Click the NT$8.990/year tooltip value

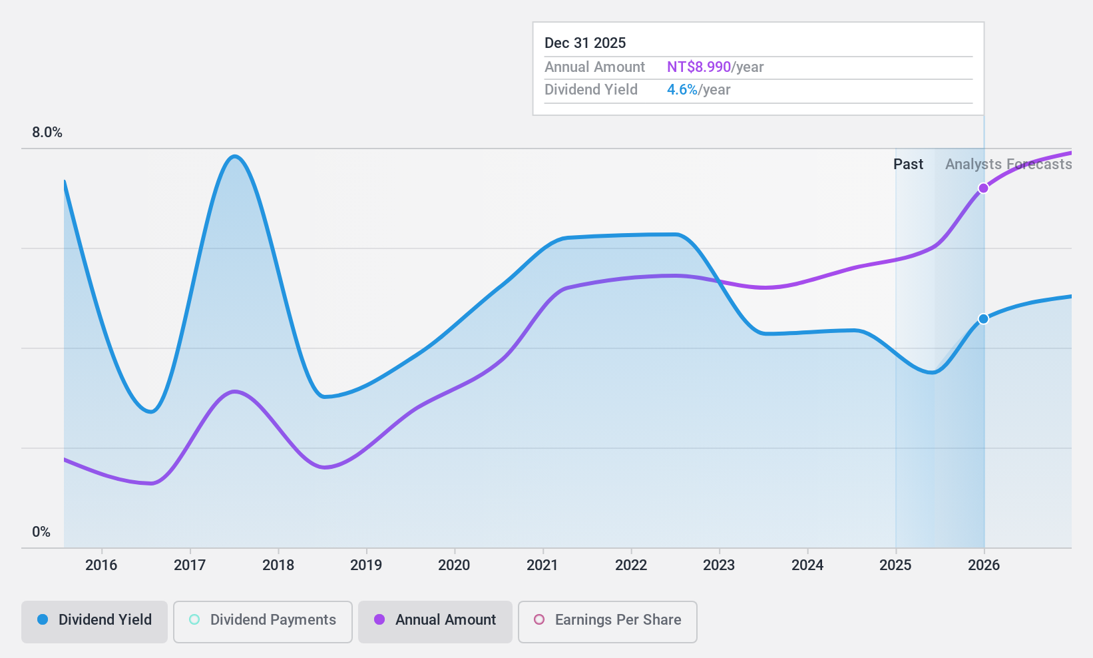(716, 67)
